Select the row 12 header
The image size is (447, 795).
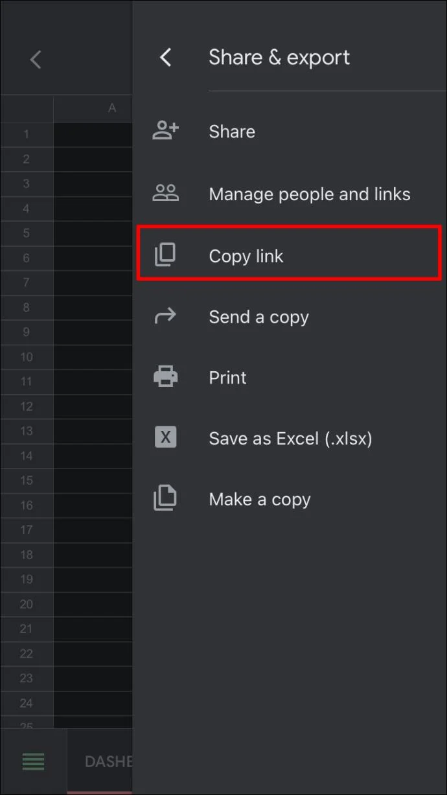pyautogui.click(x=27, y=407)
